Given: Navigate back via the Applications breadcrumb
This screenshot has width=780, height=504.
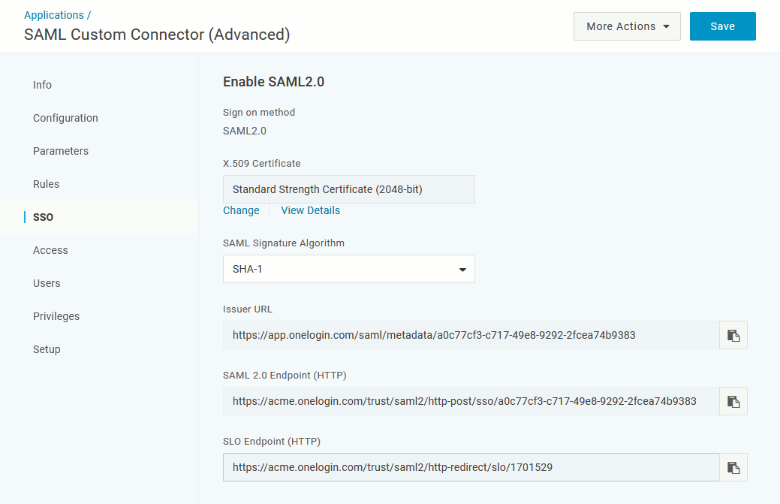Looking at the screenshot, I should coord(53,14).
